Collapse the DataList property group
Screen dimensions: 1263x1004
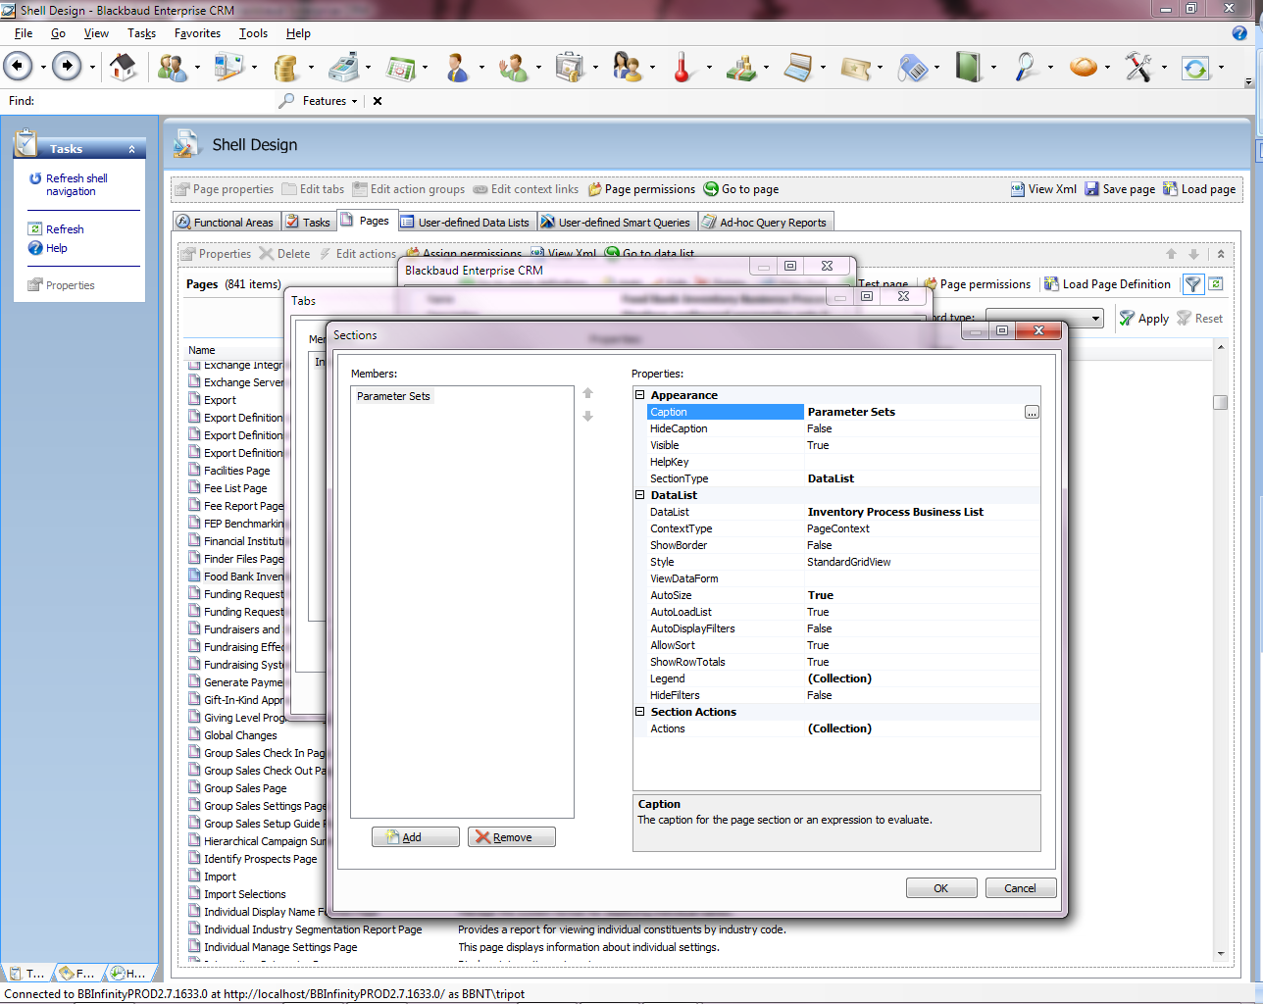(639, 495)
